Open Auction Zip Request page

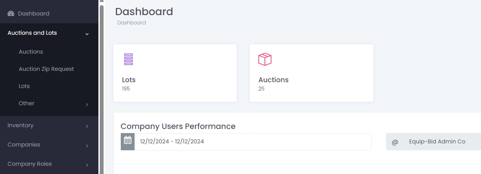[x=46, y=69]
